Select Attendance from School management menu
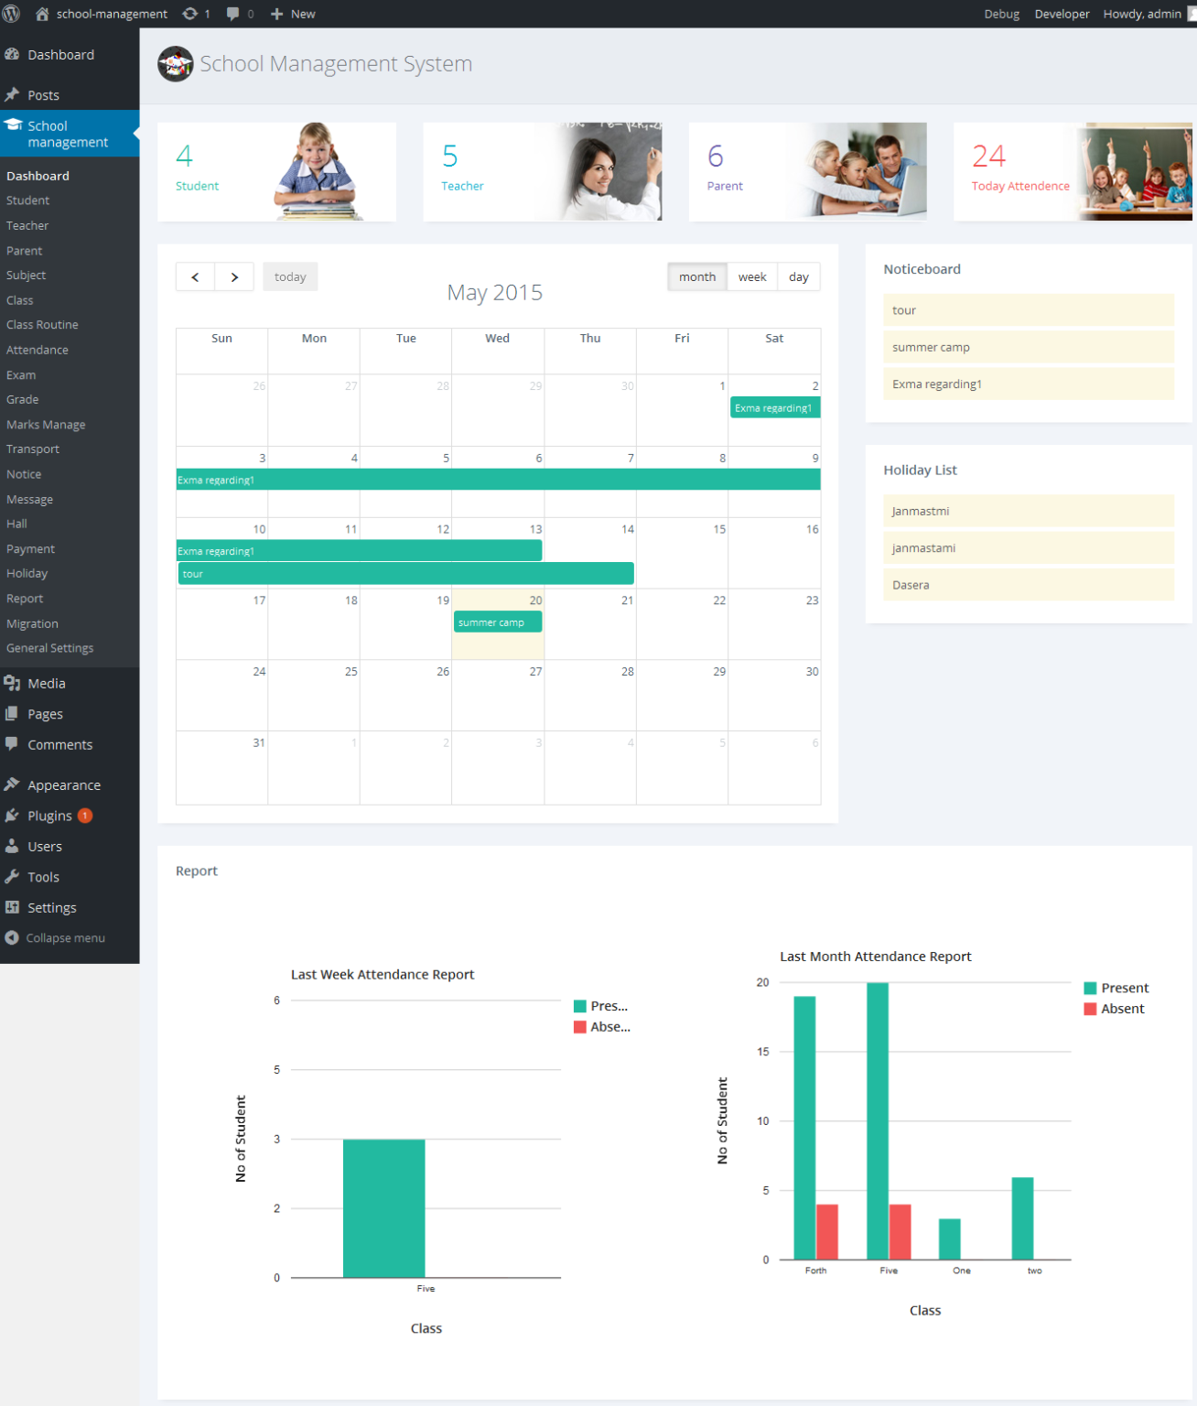This screenshot has width=1197, height=1406. pos(37,349)
